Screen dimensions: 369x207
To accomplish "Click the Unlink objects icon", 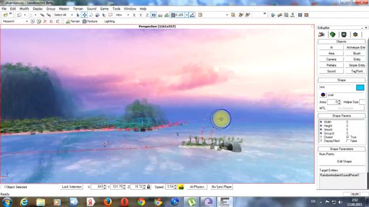I will pos(48,15).
